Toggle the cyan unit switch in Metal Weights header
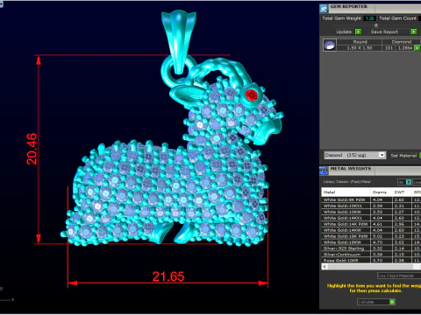This screenshot has height=315, width=421. [x=409, y=182]
